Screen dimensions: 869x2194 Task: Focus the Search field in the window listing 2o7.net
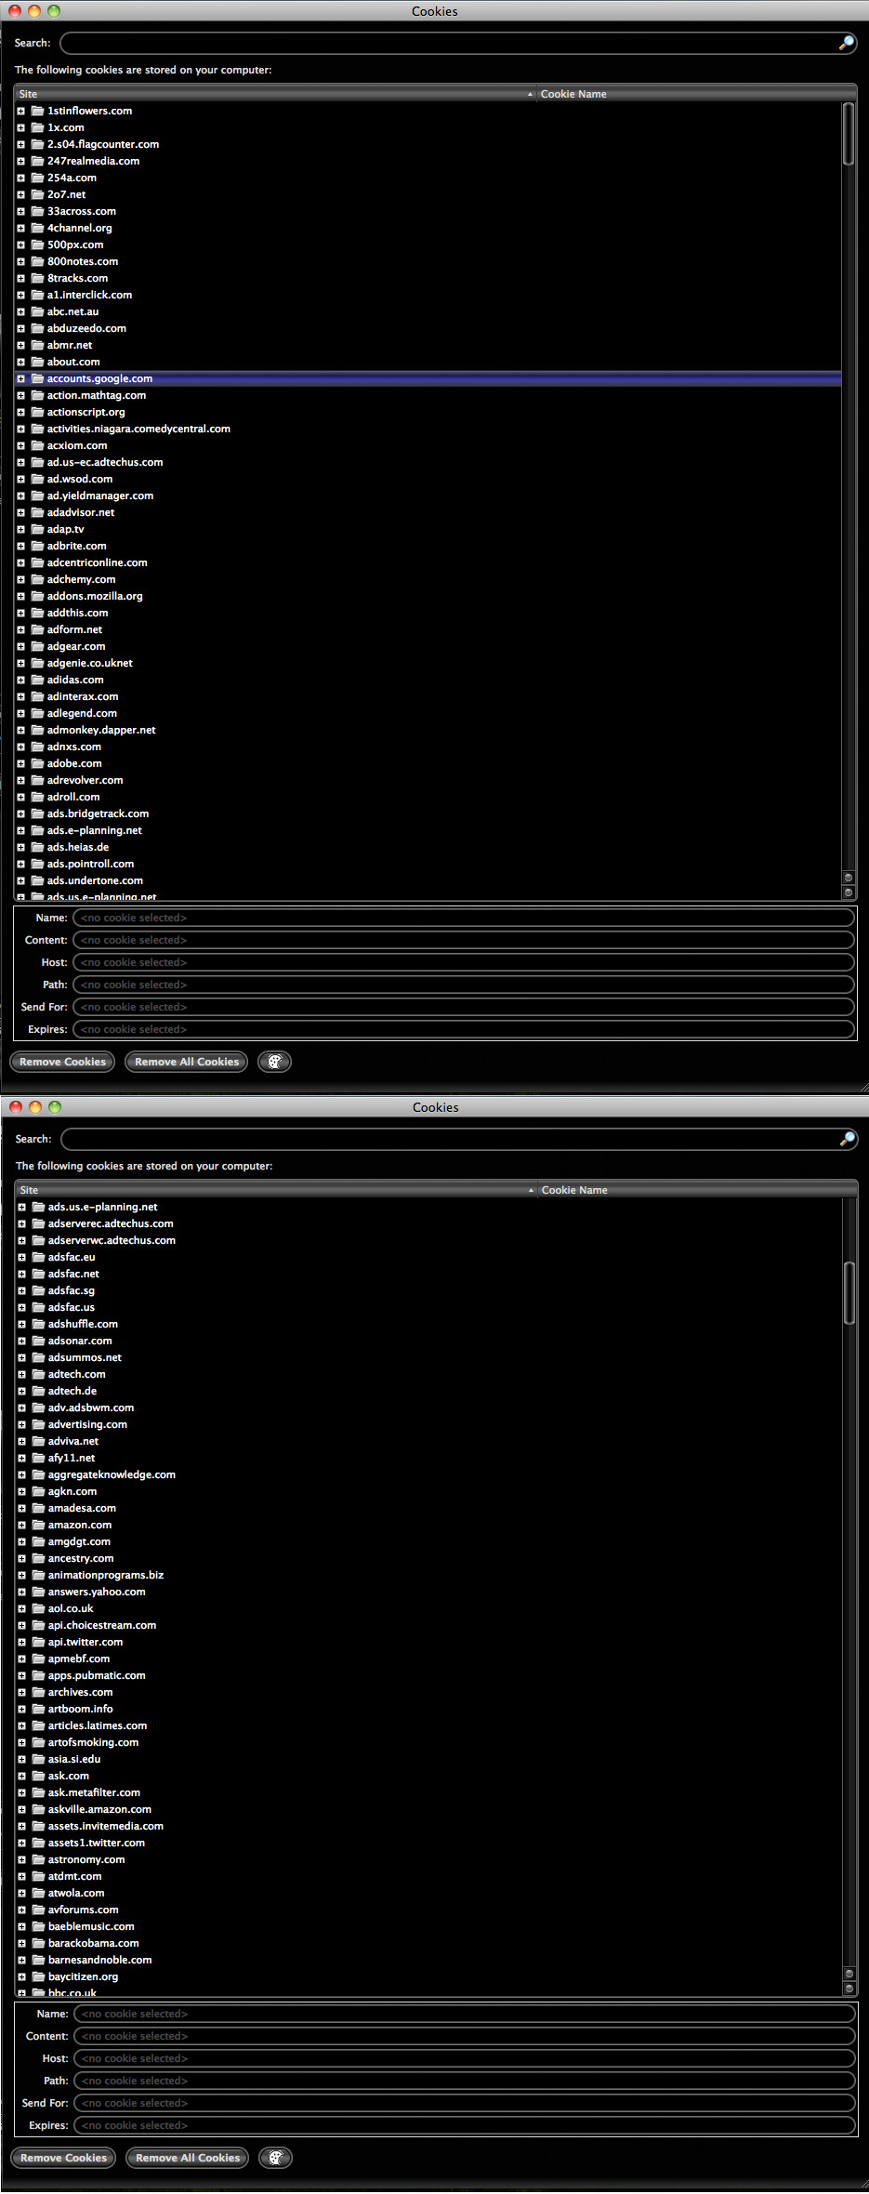(457, 43)
